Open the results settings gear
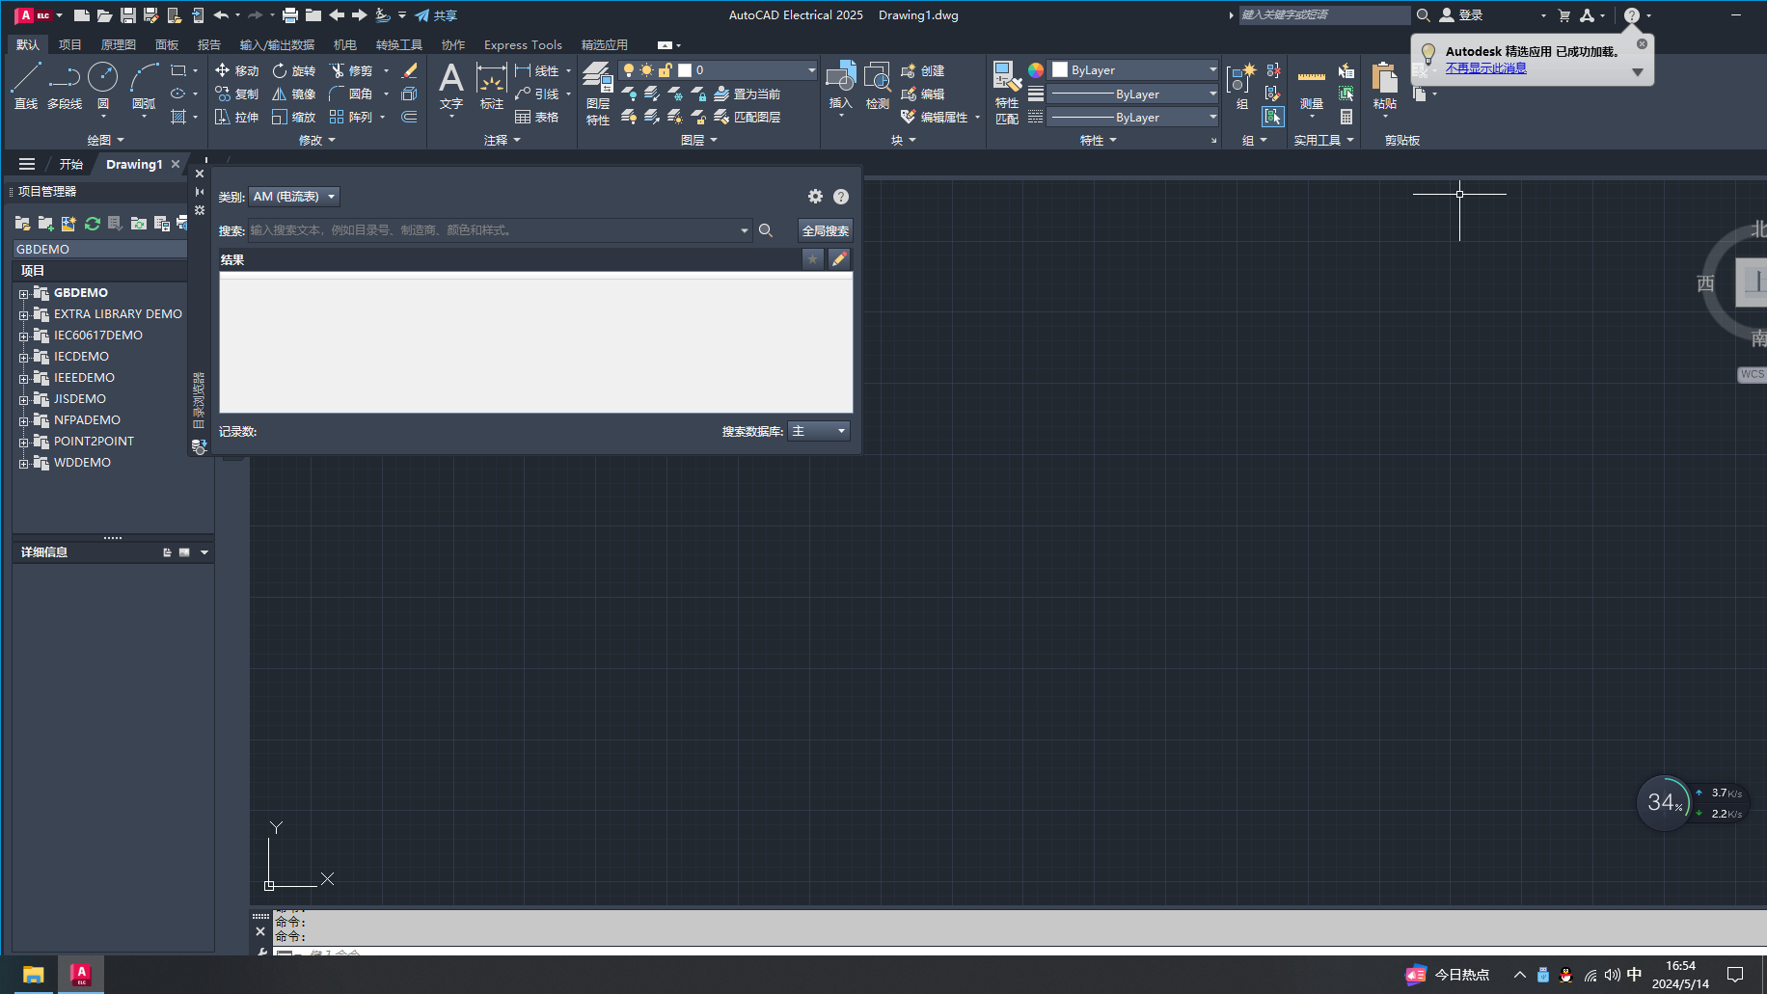The height and width of the screenshot is (994, 1767). pos(815,196)
